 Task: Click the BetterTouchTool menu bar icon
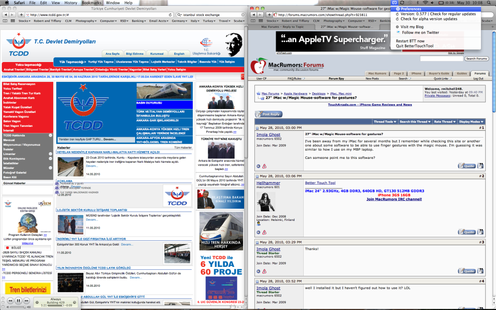click(x=394, y=2)
